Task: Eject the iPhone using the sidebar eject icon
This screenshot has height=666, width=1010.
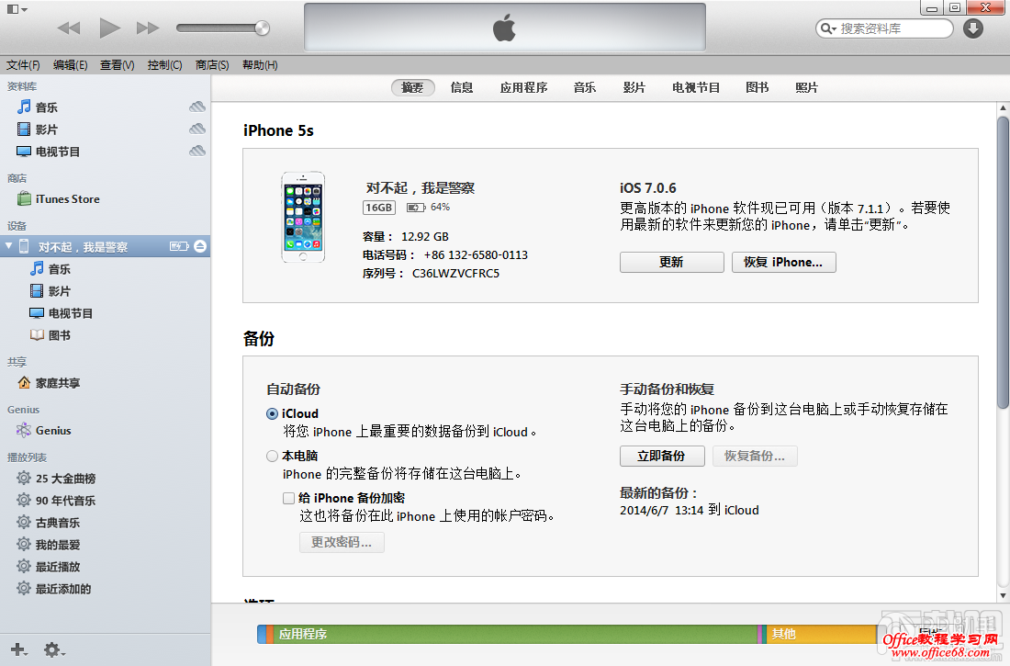Action: (199, 247)
